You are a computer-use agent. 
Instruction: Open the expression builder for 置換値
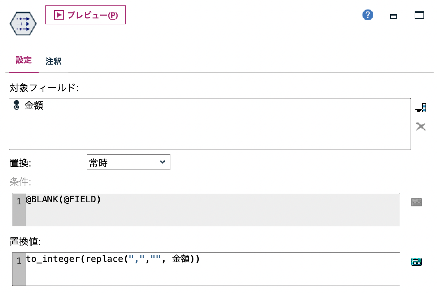tap(416, 261)
